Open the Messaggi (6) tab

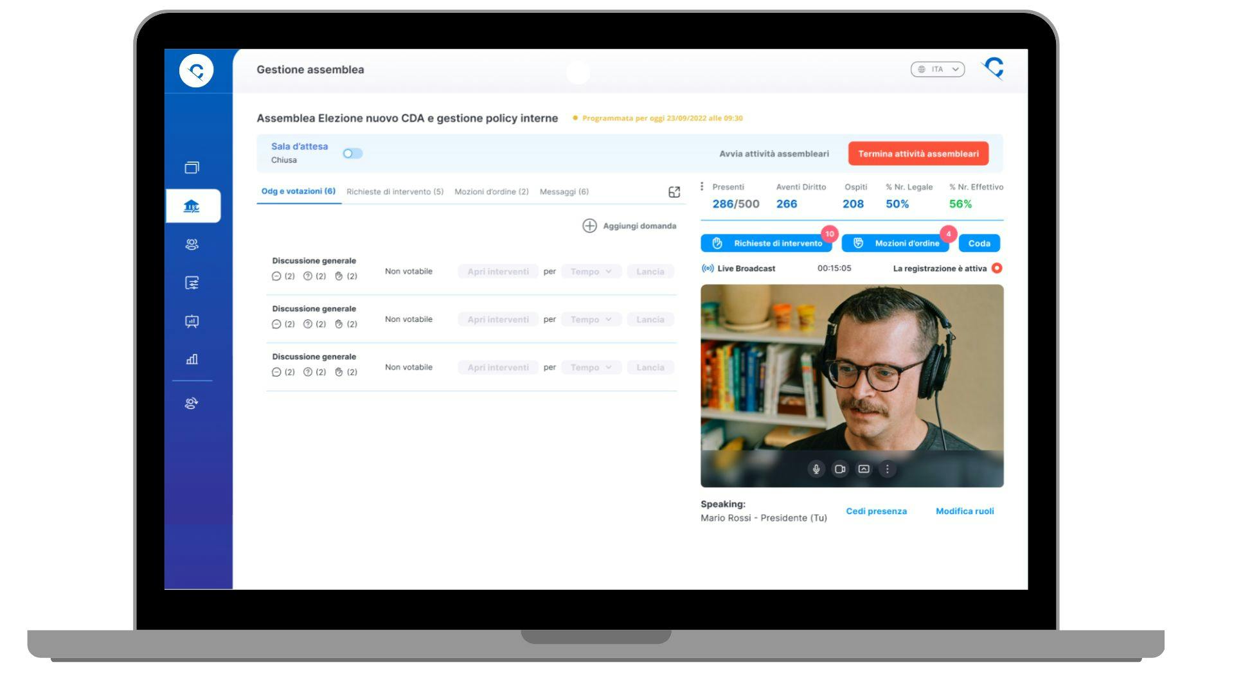pos(564,192)
